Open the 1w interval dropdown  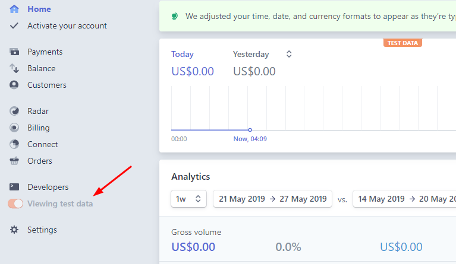(x=188, y=199)
